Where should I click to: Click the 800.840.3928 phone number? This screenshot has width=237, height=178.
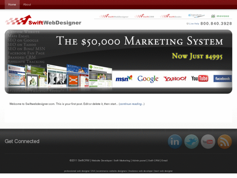coord(216,24)
